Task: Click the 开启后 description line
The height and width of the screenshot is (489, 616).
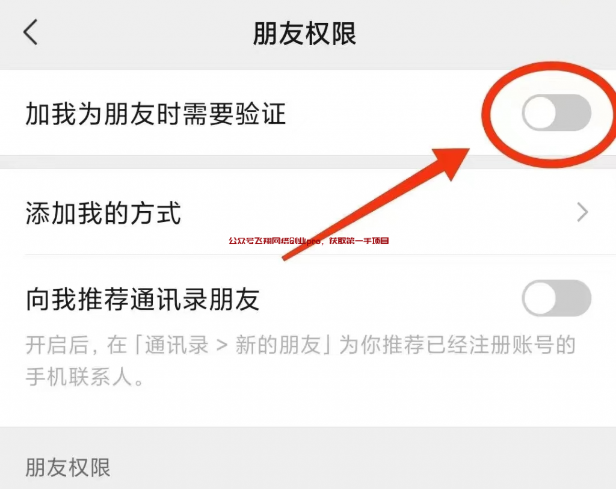Action: coord(301,345)
